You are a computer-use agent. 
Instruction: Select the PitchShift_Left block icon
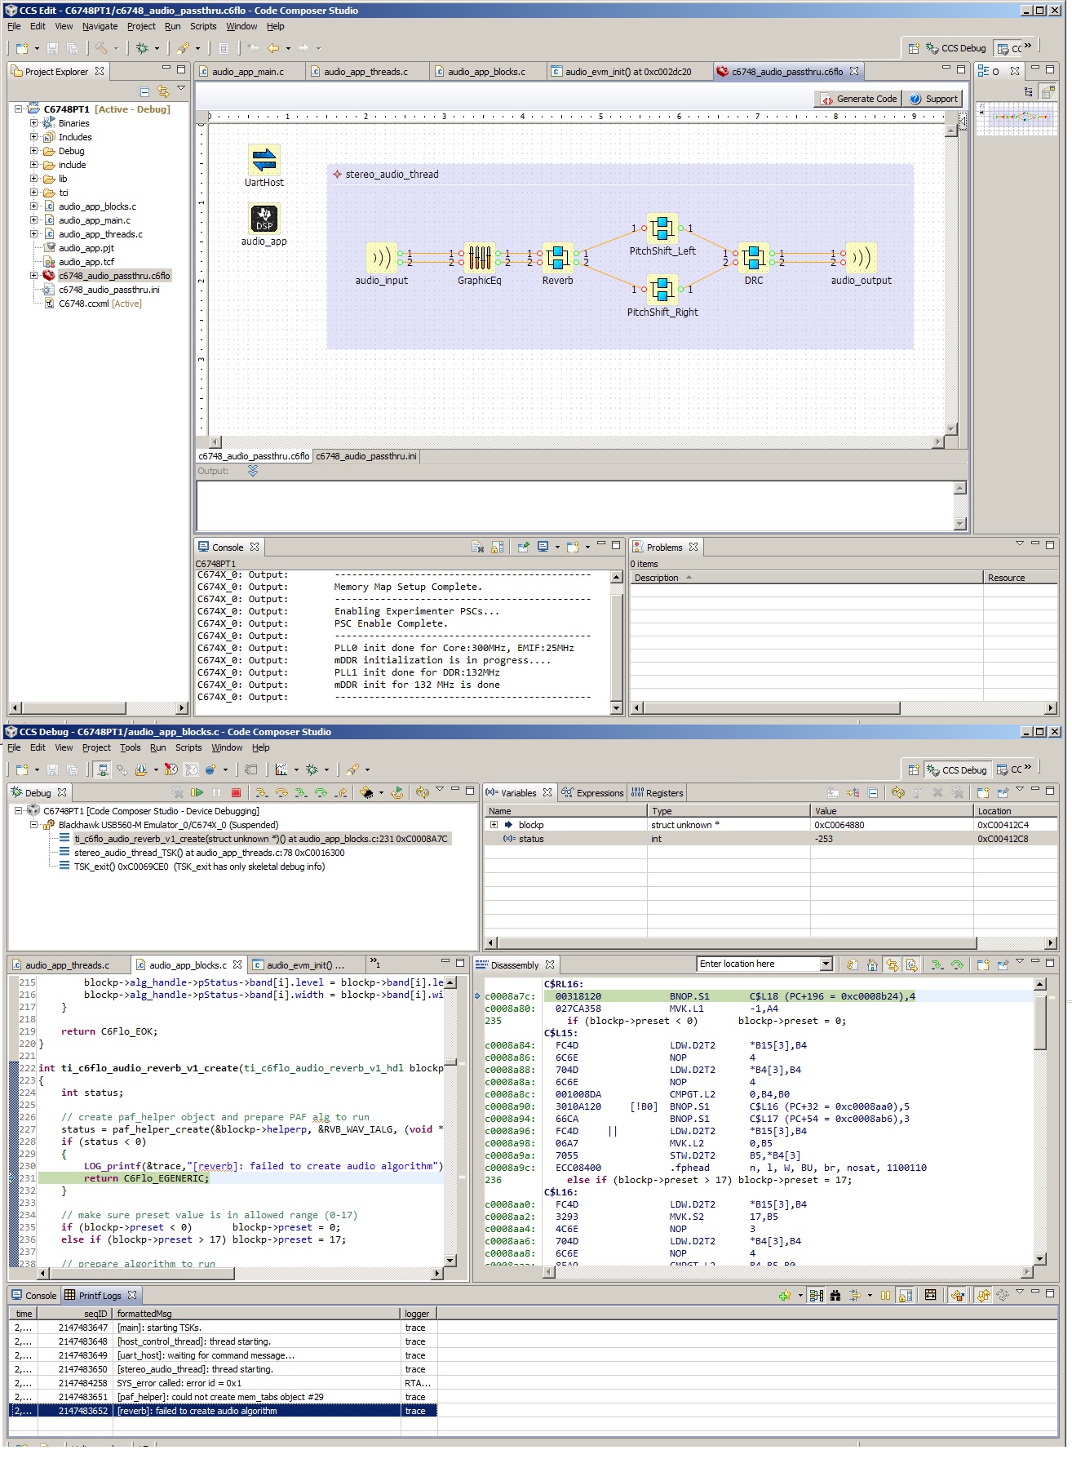tap(662, 228)
